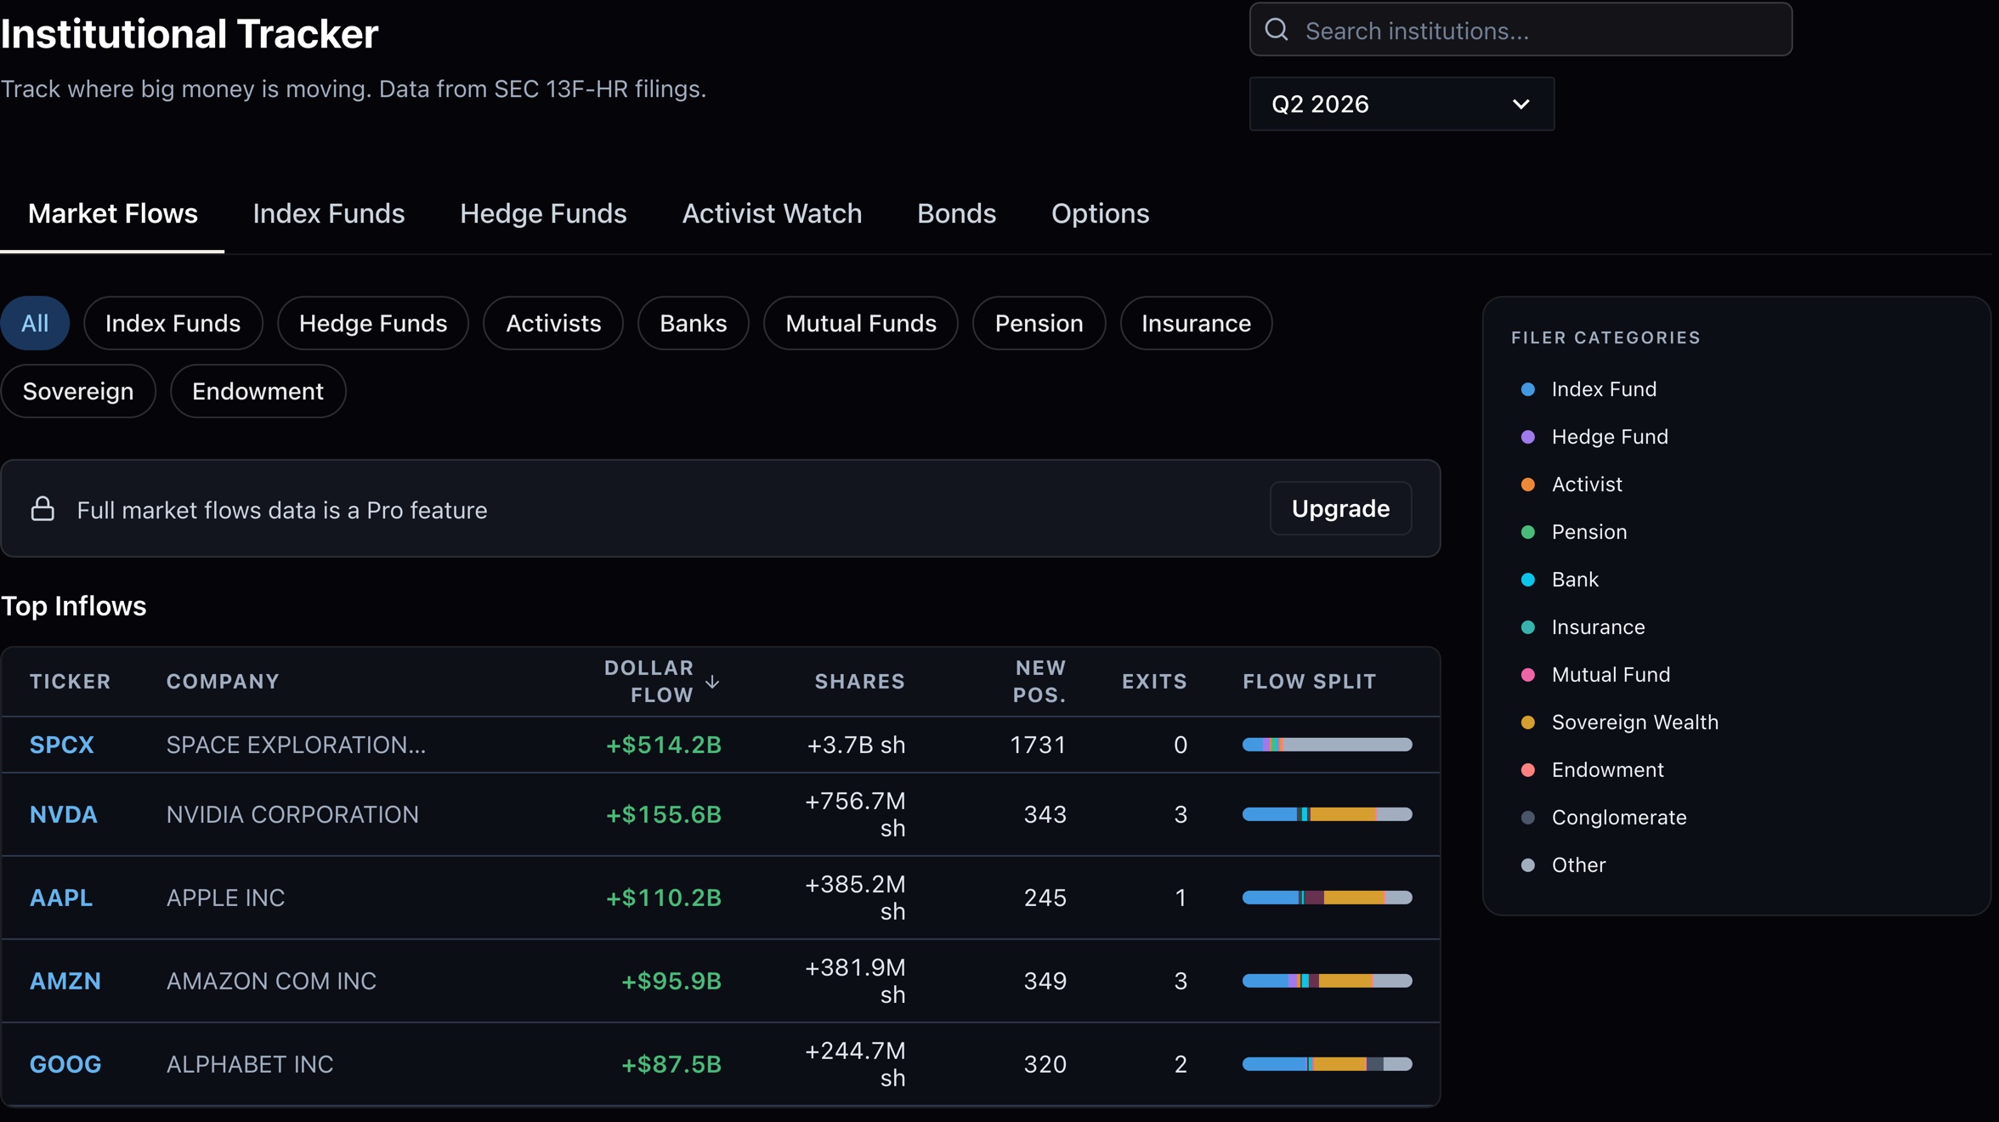The width and height of the screenshot is (1999, 1122).
Task: Click the Endowment coral legend dot
Action: pyautogui.click(x=1527, y=770)
